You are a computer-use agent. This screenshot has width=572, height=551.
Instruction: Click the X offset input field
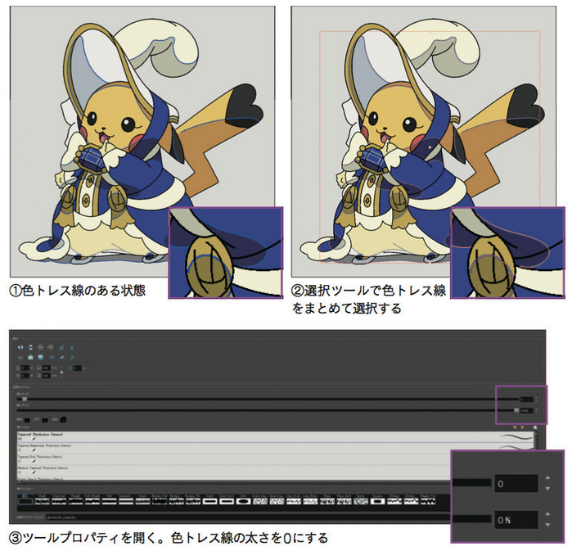pos(25,368)
